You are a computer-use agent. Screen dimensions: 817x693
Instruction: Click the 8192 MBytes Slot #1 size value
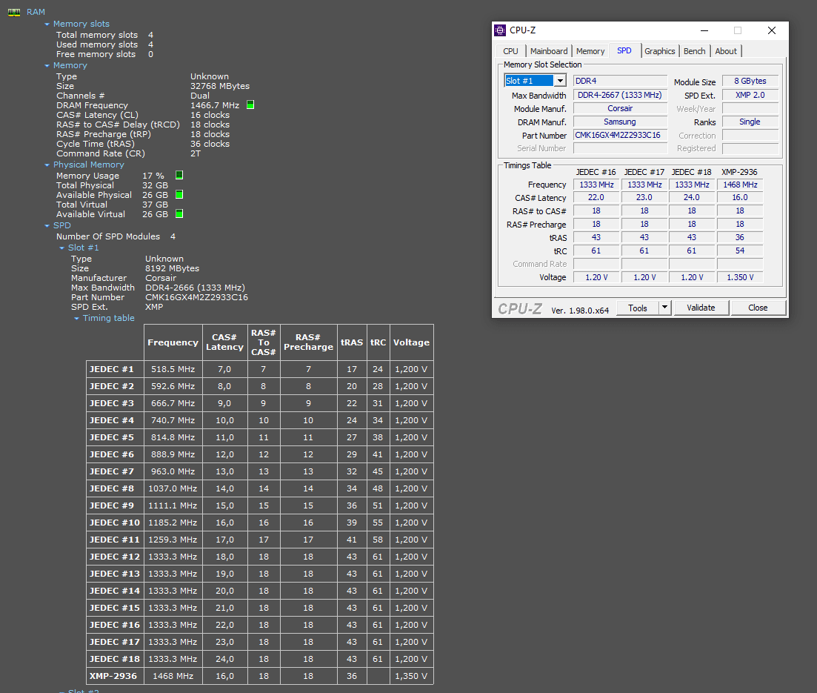click(173, 268)
